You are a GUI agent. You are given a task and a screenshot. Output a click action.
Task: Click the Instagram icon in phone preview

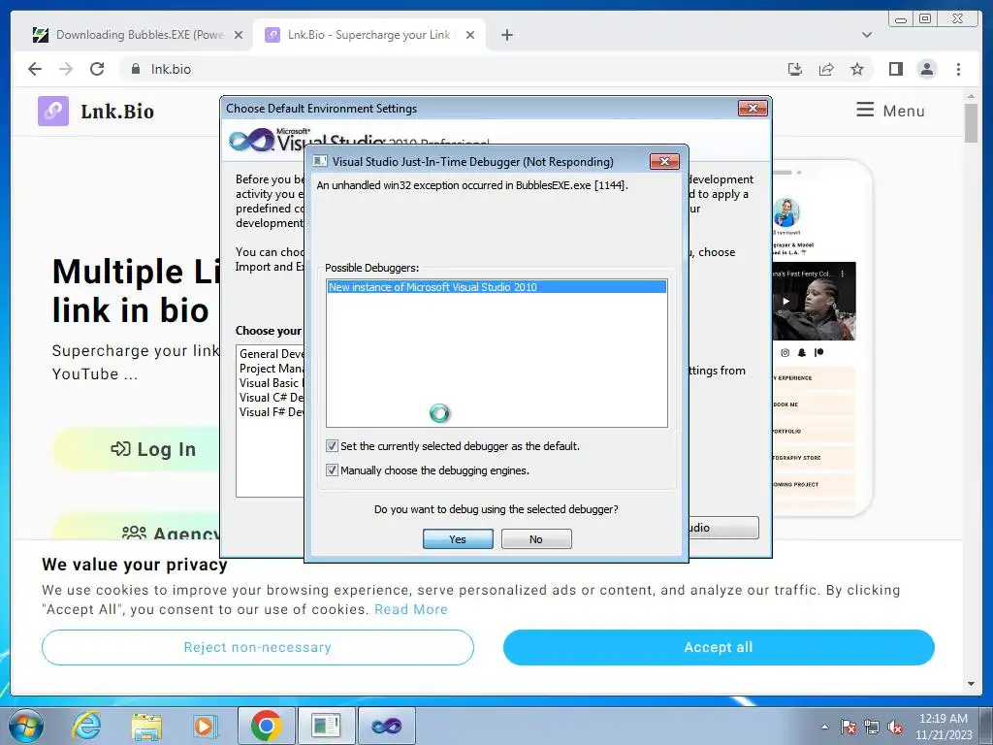pyautogui.click(x=785, y=352)
